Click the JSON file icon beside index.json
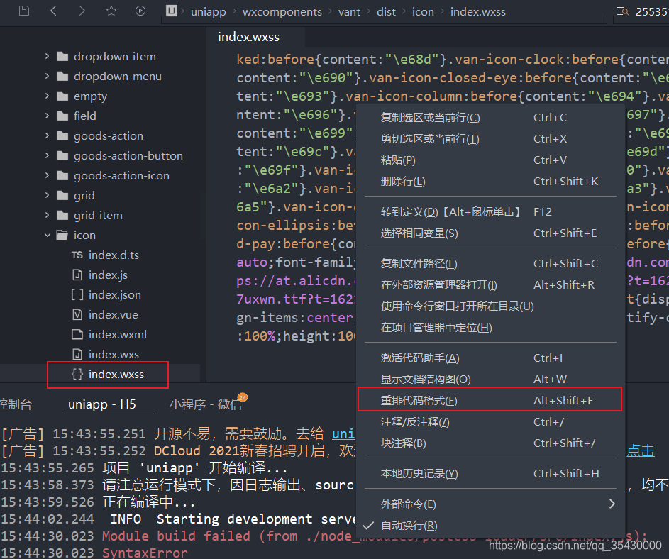The height and width of the screenshot is (559, 669). (77, 294)
